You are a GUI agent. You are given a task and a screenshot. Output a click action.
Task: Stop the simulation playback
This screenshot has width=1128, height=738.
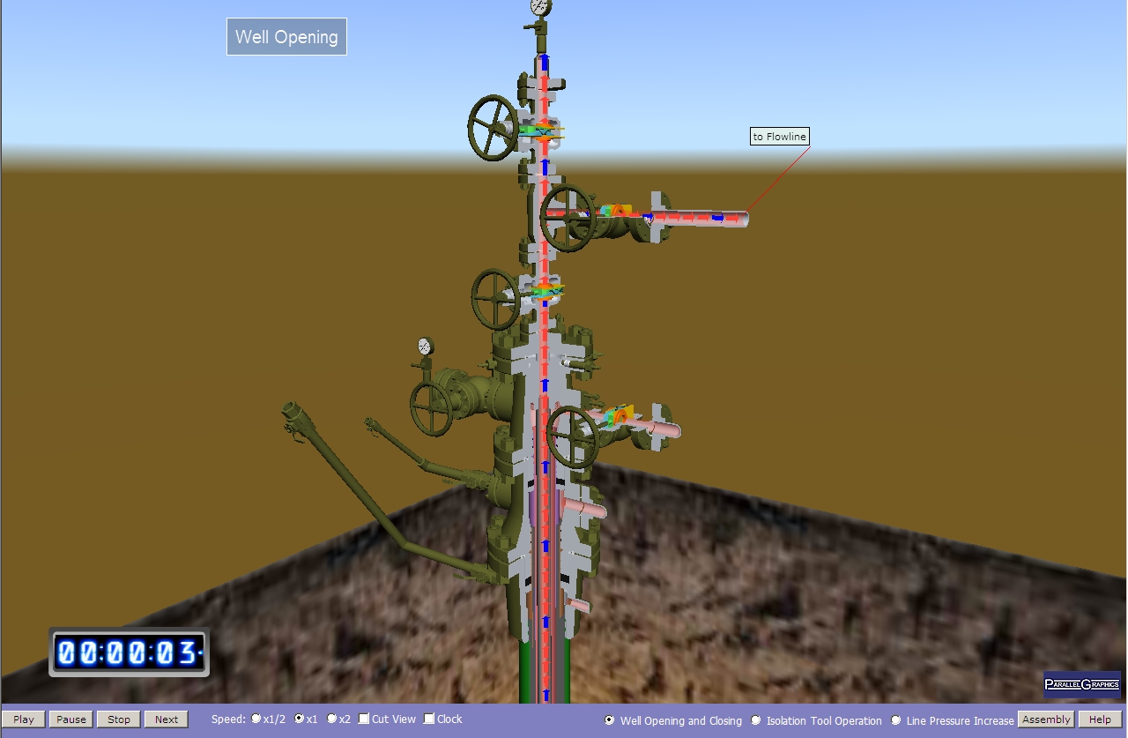[x=119, y=719]
